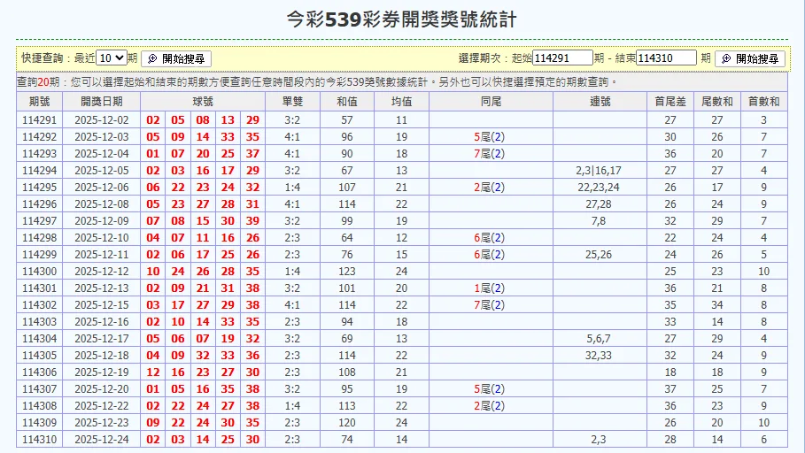Click ball number 19 in row 114304
The height and width of the screenshot is (453, 805).
coord(228,339)
